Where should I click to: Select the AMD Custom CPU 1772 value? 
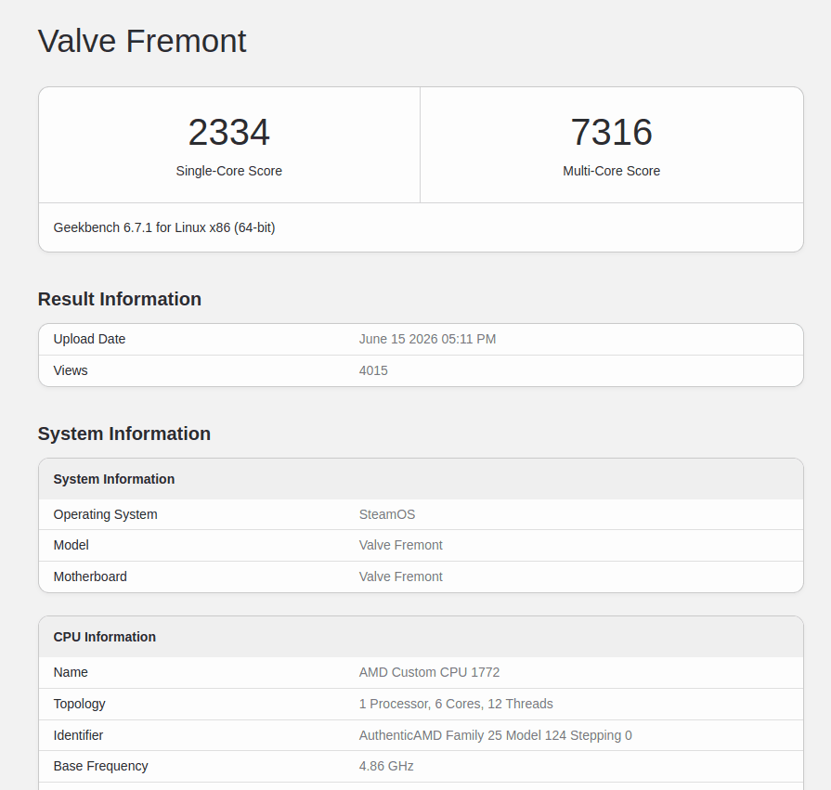(429, 672)
